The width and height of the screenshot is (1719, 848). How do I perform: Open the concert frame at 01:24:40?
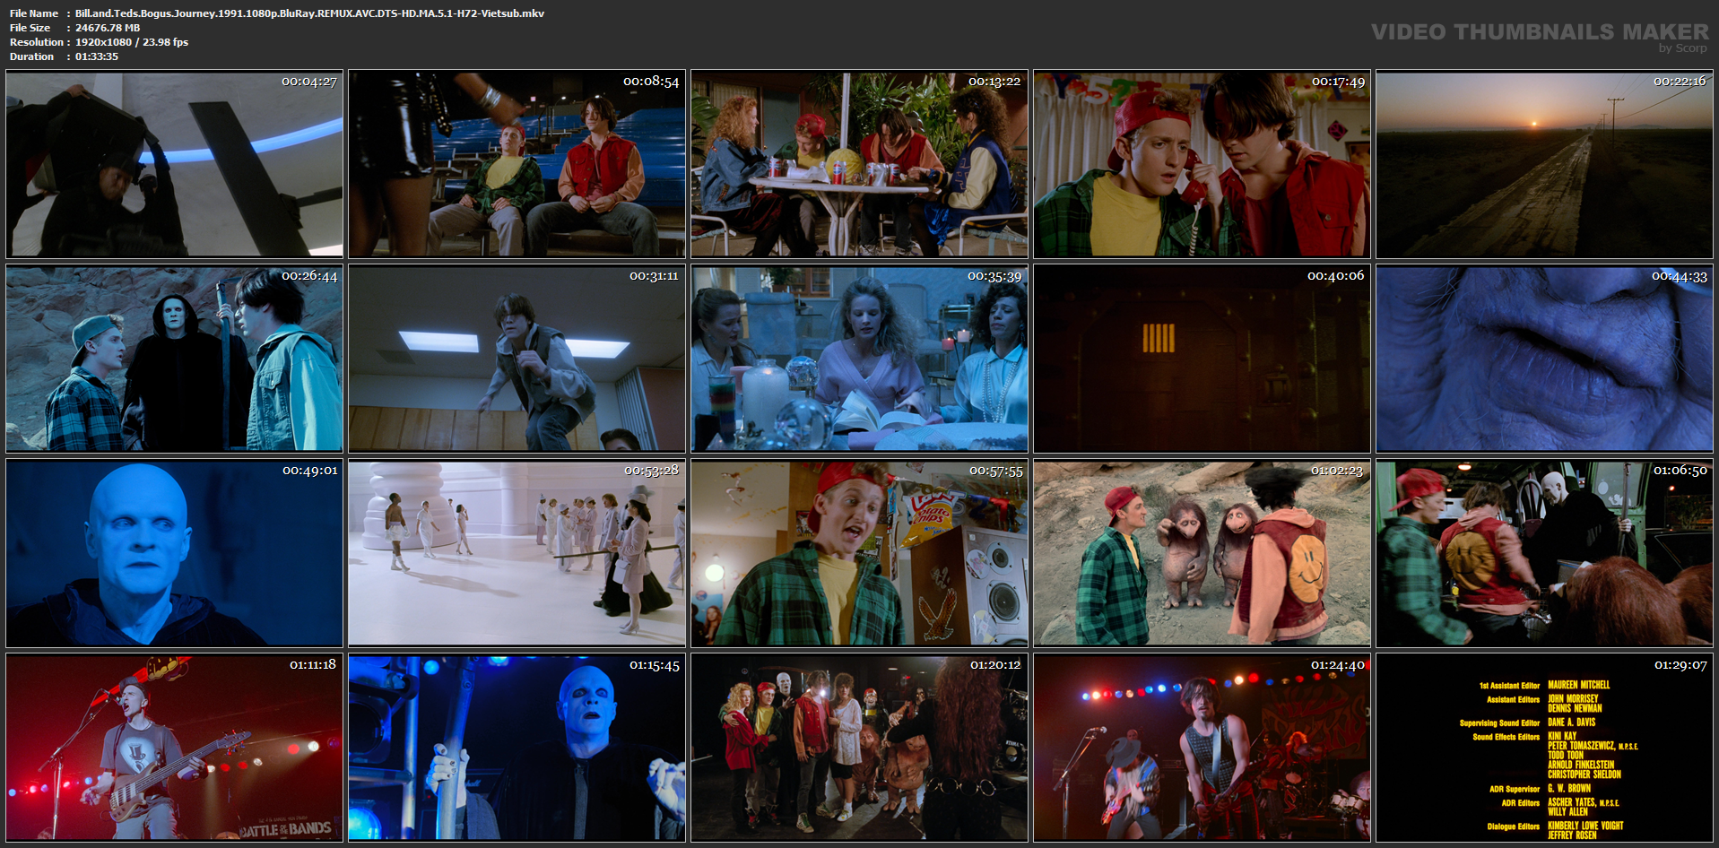[1202, 748]
